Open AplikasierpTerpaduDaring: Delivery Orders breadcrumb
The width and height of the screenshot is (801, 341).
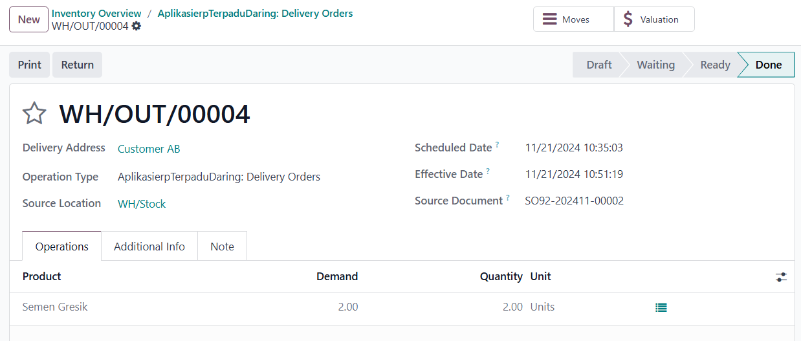[x=256, y=13]
